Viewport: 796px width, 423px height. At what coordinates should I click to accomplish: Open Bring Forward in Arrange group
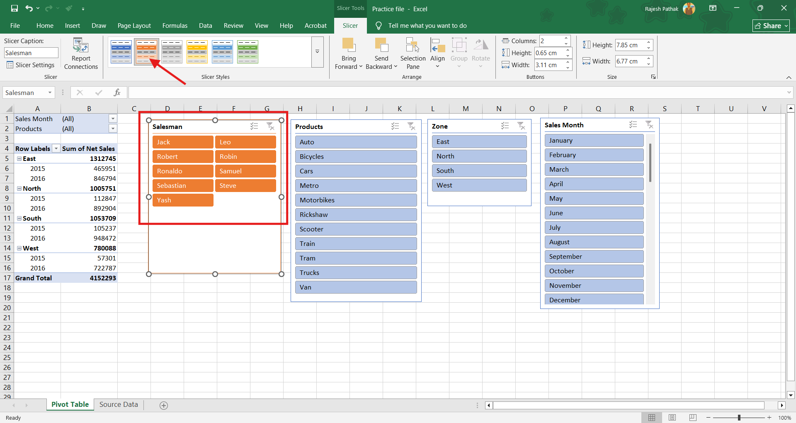[x=348, y=54]
